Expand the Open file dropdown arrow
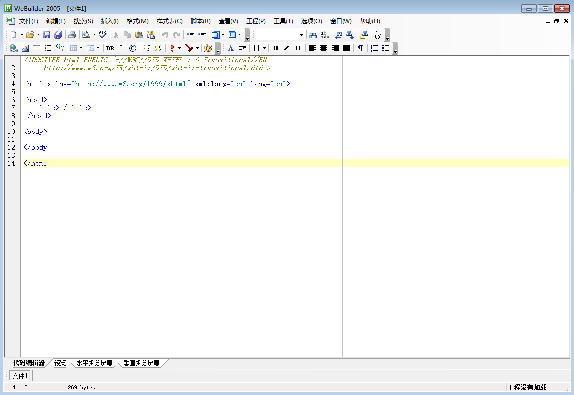Screen dimensions: 574x395 click(x=38, y=35)
